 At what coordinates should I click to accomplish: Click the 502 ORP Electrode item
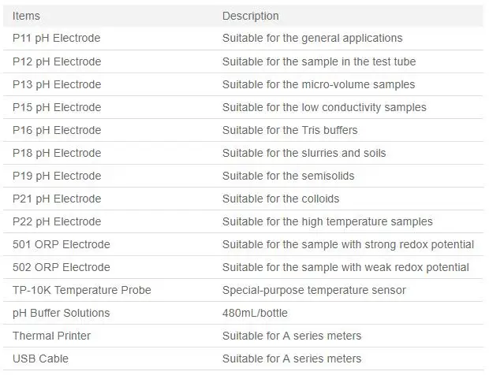coord(62,267)
